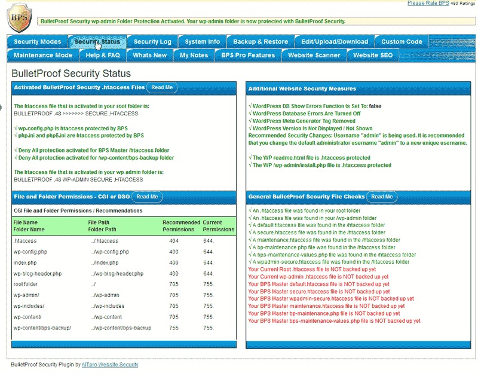The height and width of the screenshot is (373, 478).
Task: Click Read Me for Activated htaccess Files
Action: click(162, 87)
